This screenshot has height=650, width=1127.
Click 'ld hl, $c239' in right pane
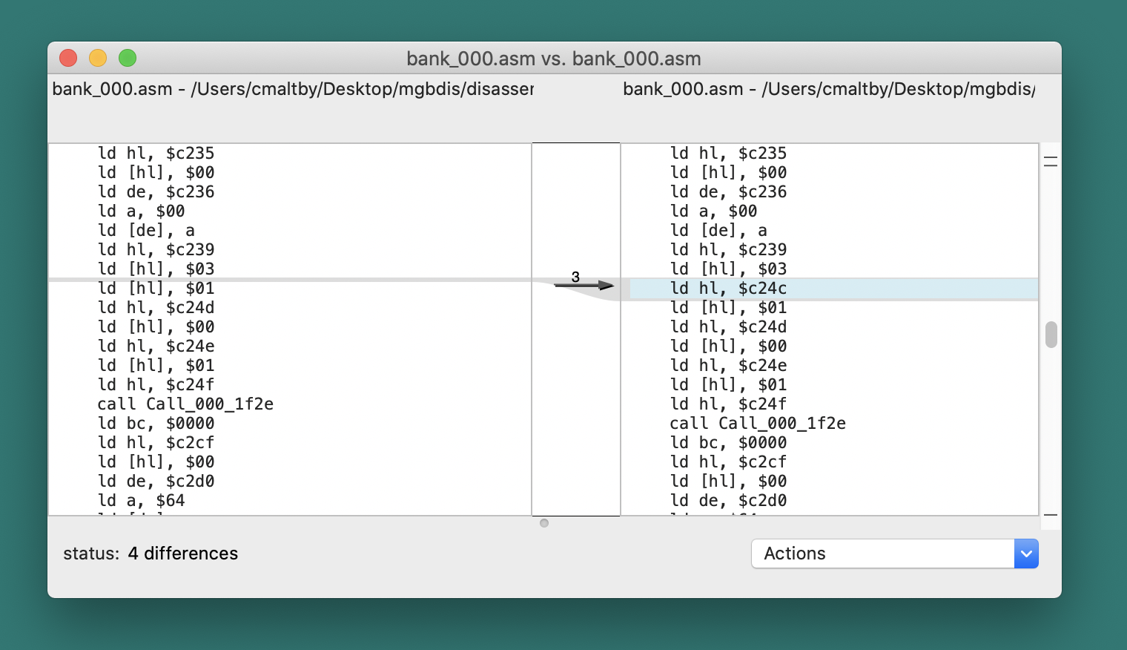click(x=728, y=250)
